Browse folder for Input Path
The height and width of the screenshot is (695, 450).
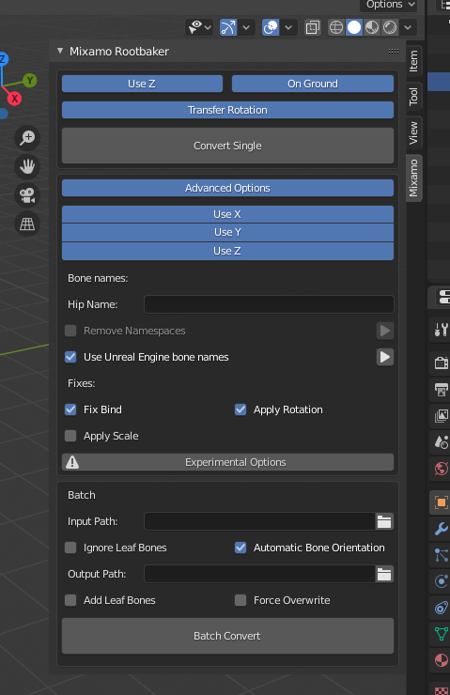(x=384, y=521)
